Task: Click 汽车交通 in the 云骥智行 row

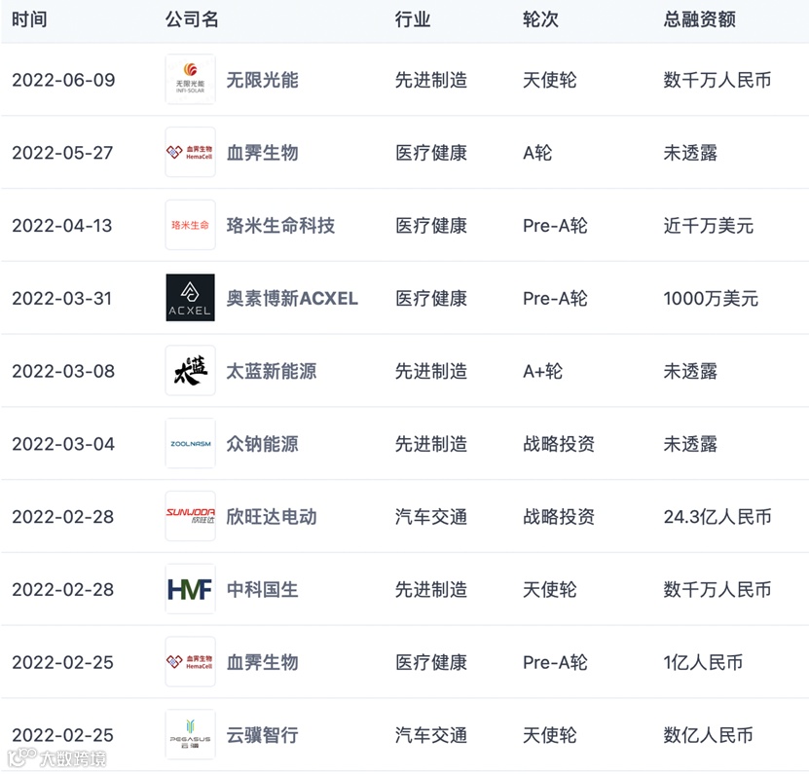Action: (x=431, y=735)
